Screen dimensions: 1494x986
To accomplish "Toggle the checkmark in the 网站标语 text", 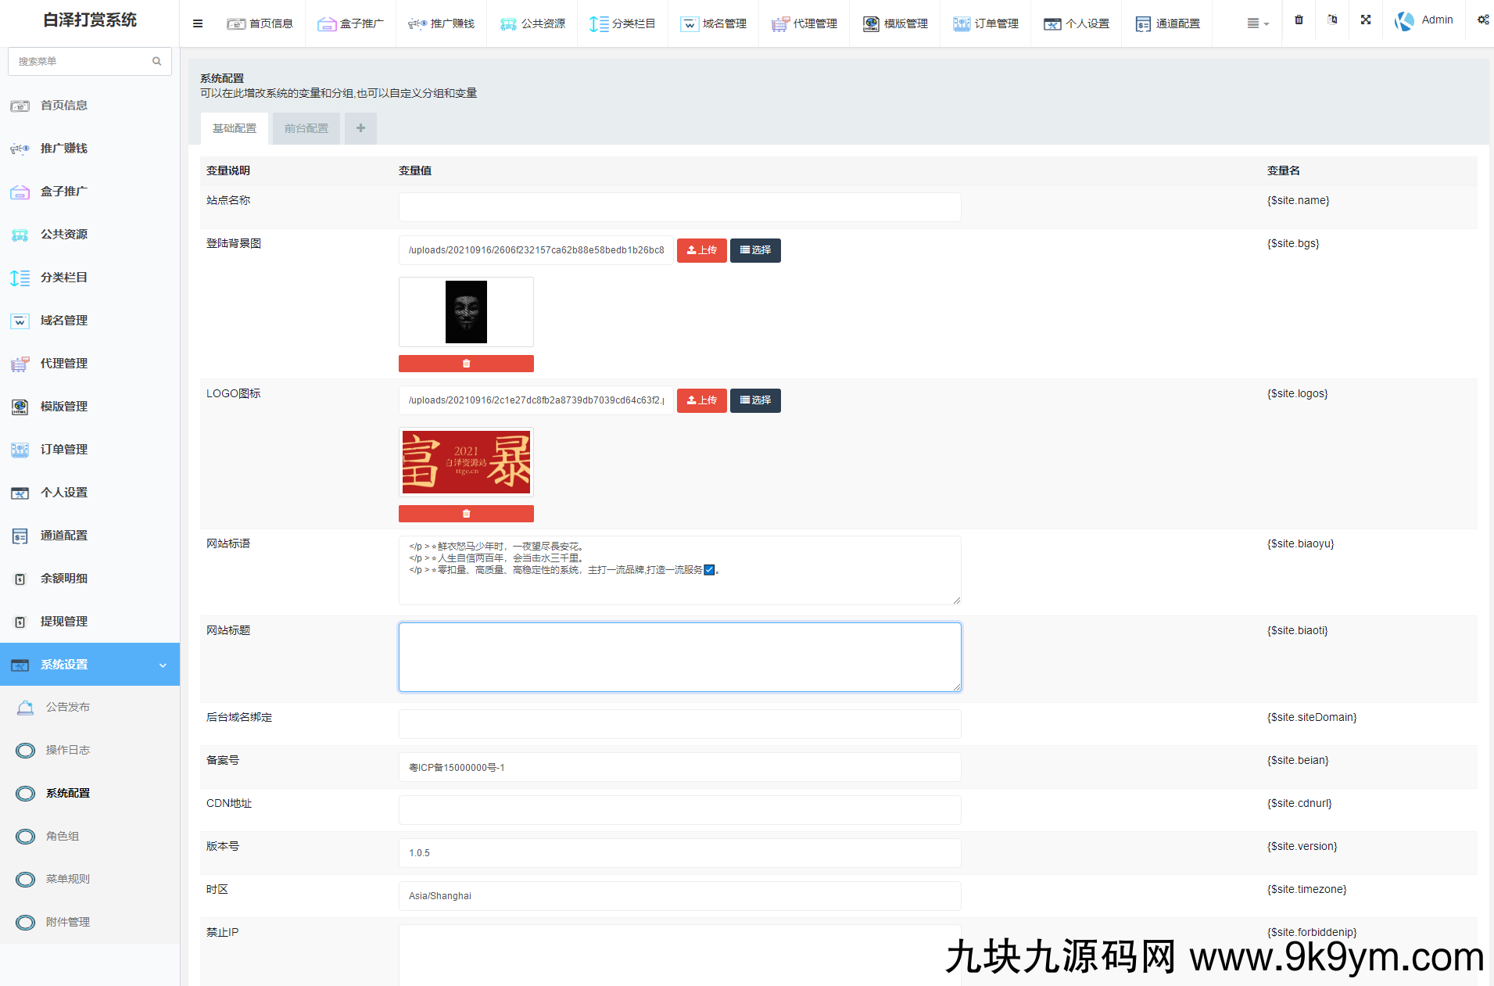I will pos(709,570).
